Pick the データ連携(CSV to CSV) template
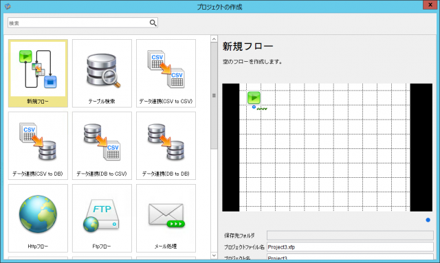This screenshot has width=440, height=263. click(166, 73)
